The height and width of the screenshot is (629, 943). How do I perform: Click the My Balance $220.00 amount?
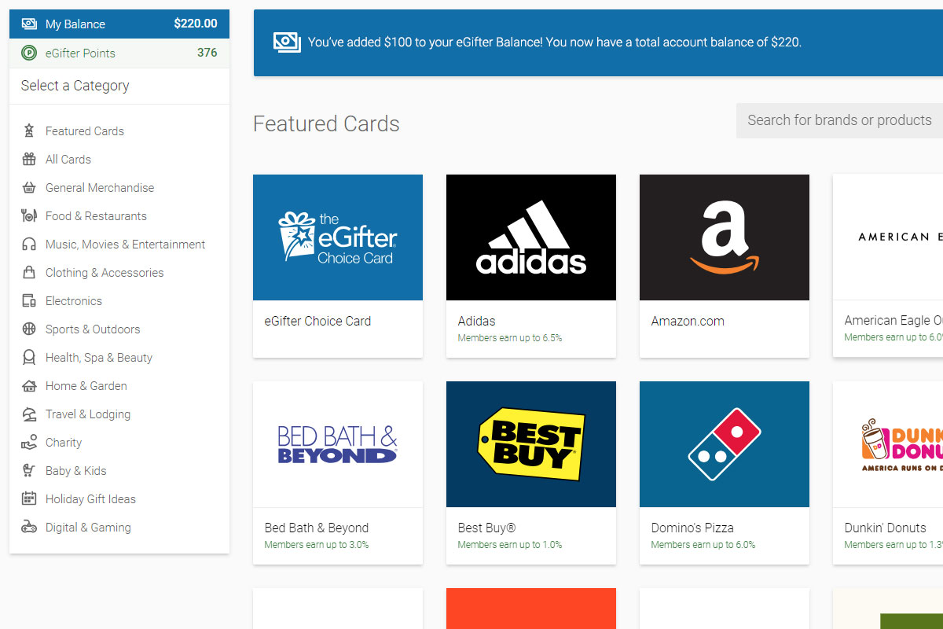[196, 24]
